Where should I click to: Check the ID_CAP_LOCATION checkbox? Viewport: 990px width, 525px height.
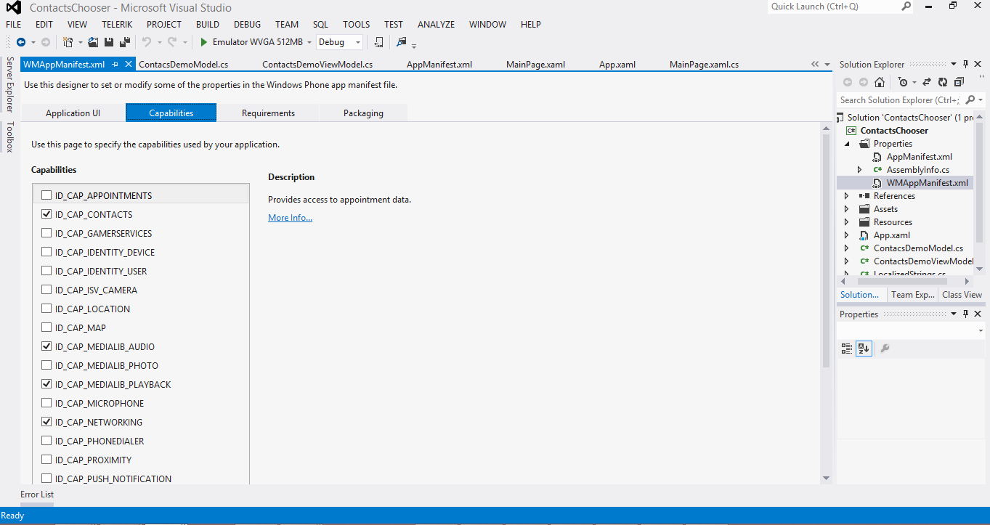pos(46,309)
